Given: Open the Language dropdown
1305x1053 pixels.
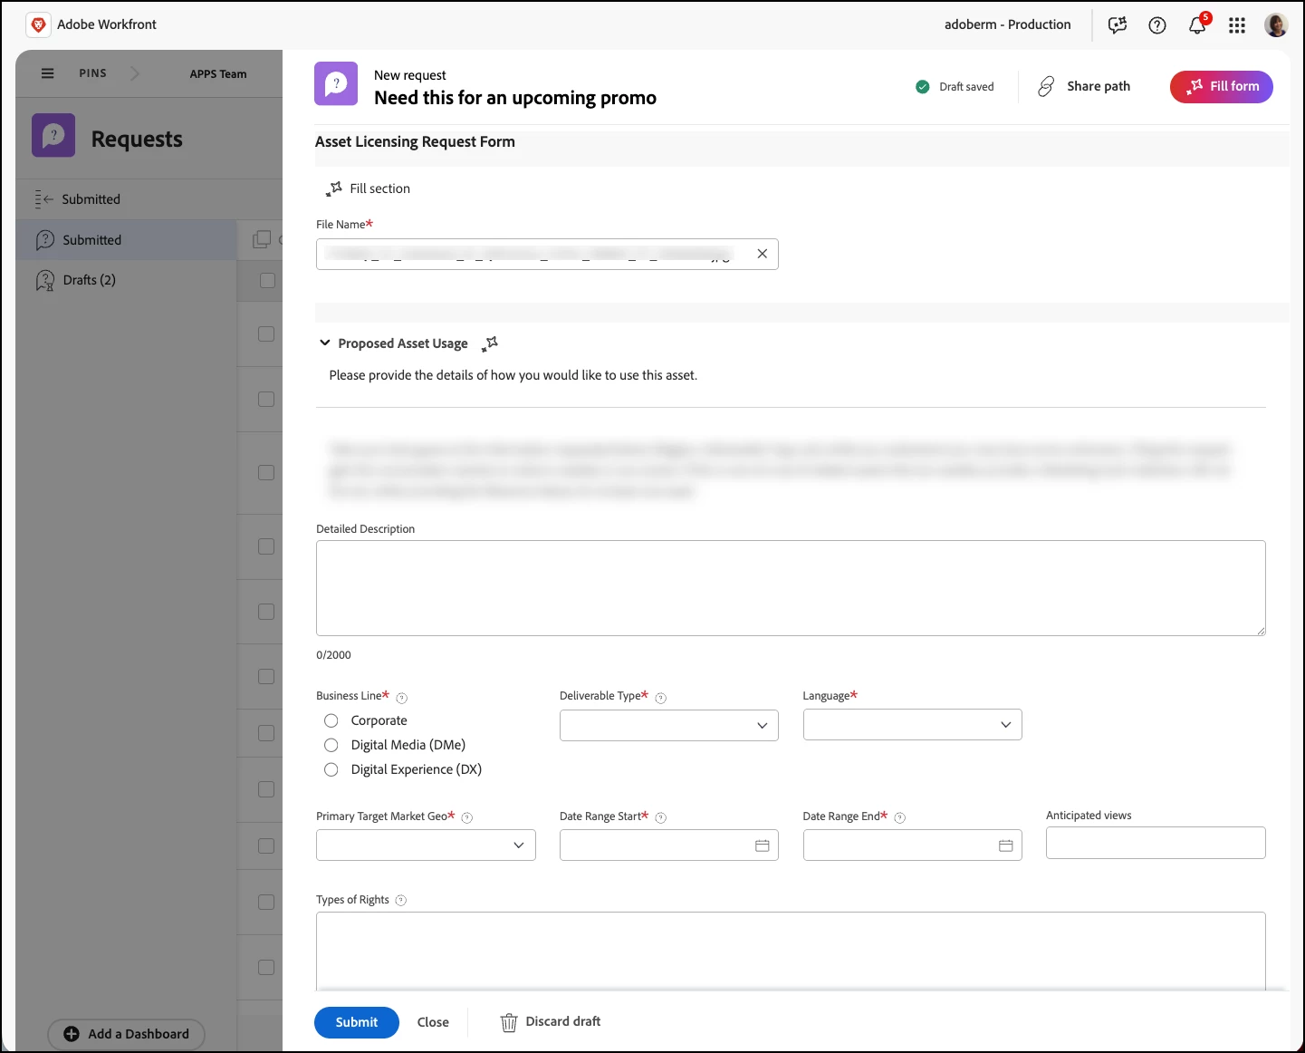Looking at the screenshot, I should point(913,725).
